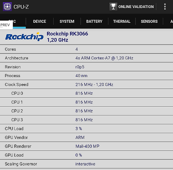Select the partially visible tab after SENSORS
This screenshot has width=173, height=170.
168,21
